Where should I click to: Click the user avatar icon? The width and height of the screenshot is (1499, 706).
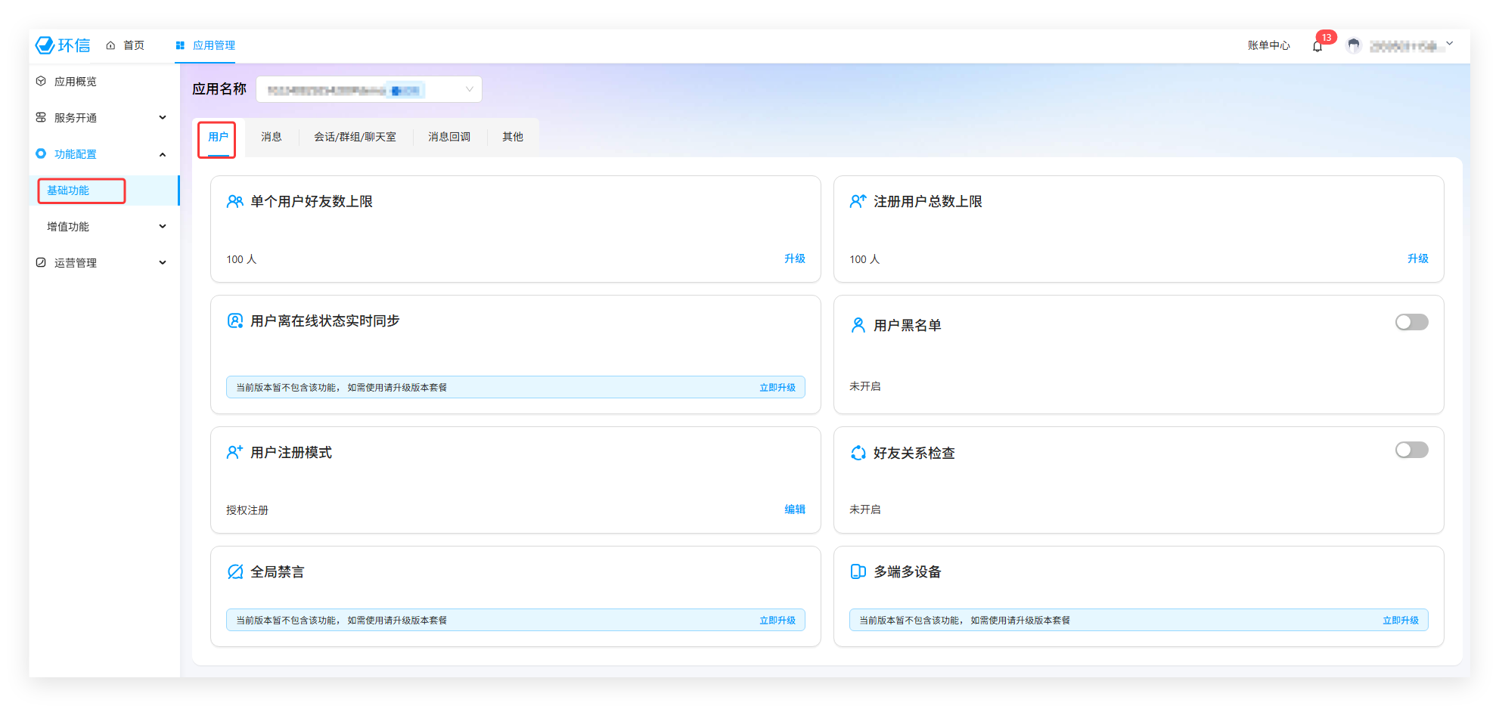pyautogui.click(x=1354, y=46)
